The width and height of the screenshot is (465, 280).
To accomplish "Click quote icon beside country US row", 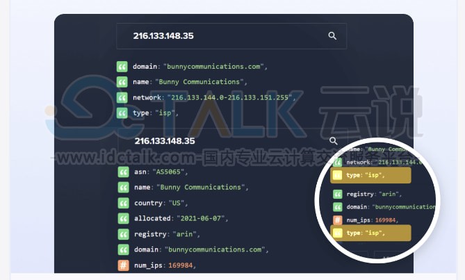I will tap(123, 203).
